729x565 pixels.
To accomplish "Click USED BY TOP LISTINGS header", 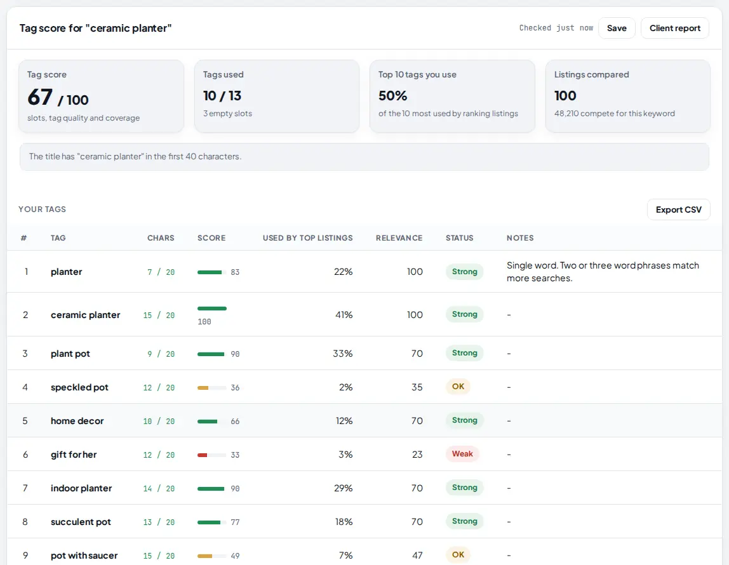I will (x=308, y=238).
